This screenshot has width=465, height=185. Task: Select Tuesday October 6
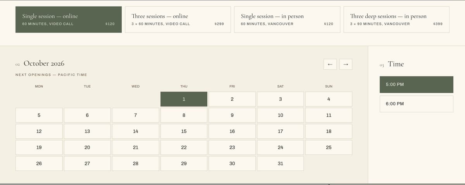[x=87, y=115]
